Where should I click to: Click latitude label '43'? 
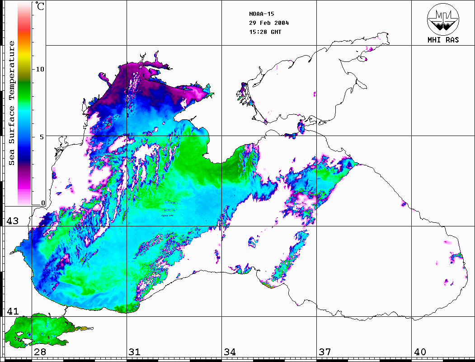[12, 221]
